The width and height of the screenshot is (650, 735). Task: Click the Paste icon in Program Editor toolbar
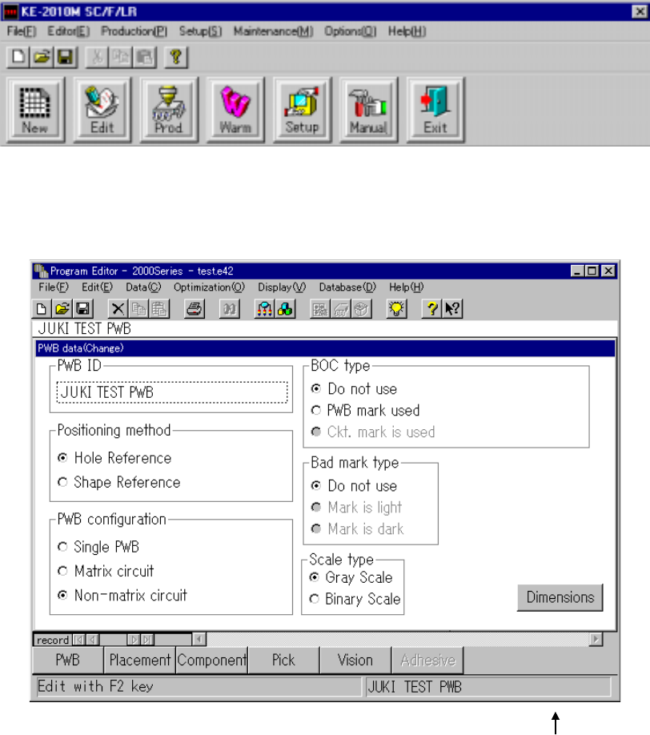click(159, 309)
